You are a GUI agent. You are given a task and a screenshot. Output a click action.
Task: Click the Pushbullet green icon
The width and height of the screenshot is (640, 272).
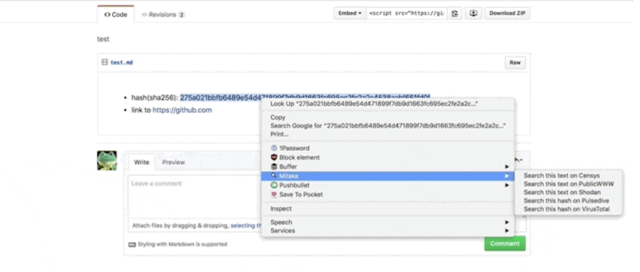pyautogui.click(x=274, y=185)
